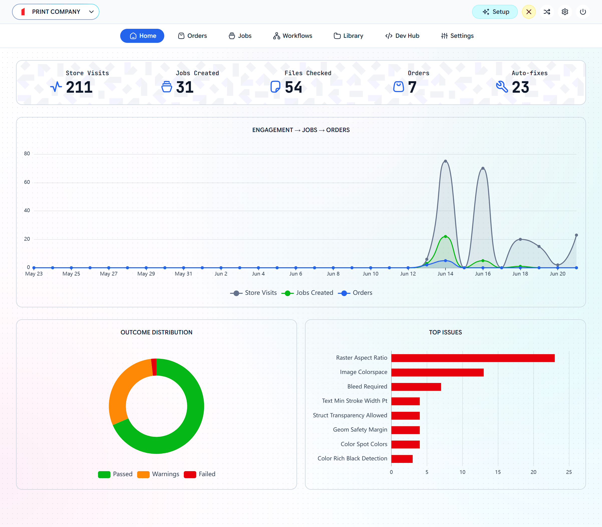Click the ENGAGEMENT → JOBS → ORDERS title
The image size is (602, 527).
301,130
